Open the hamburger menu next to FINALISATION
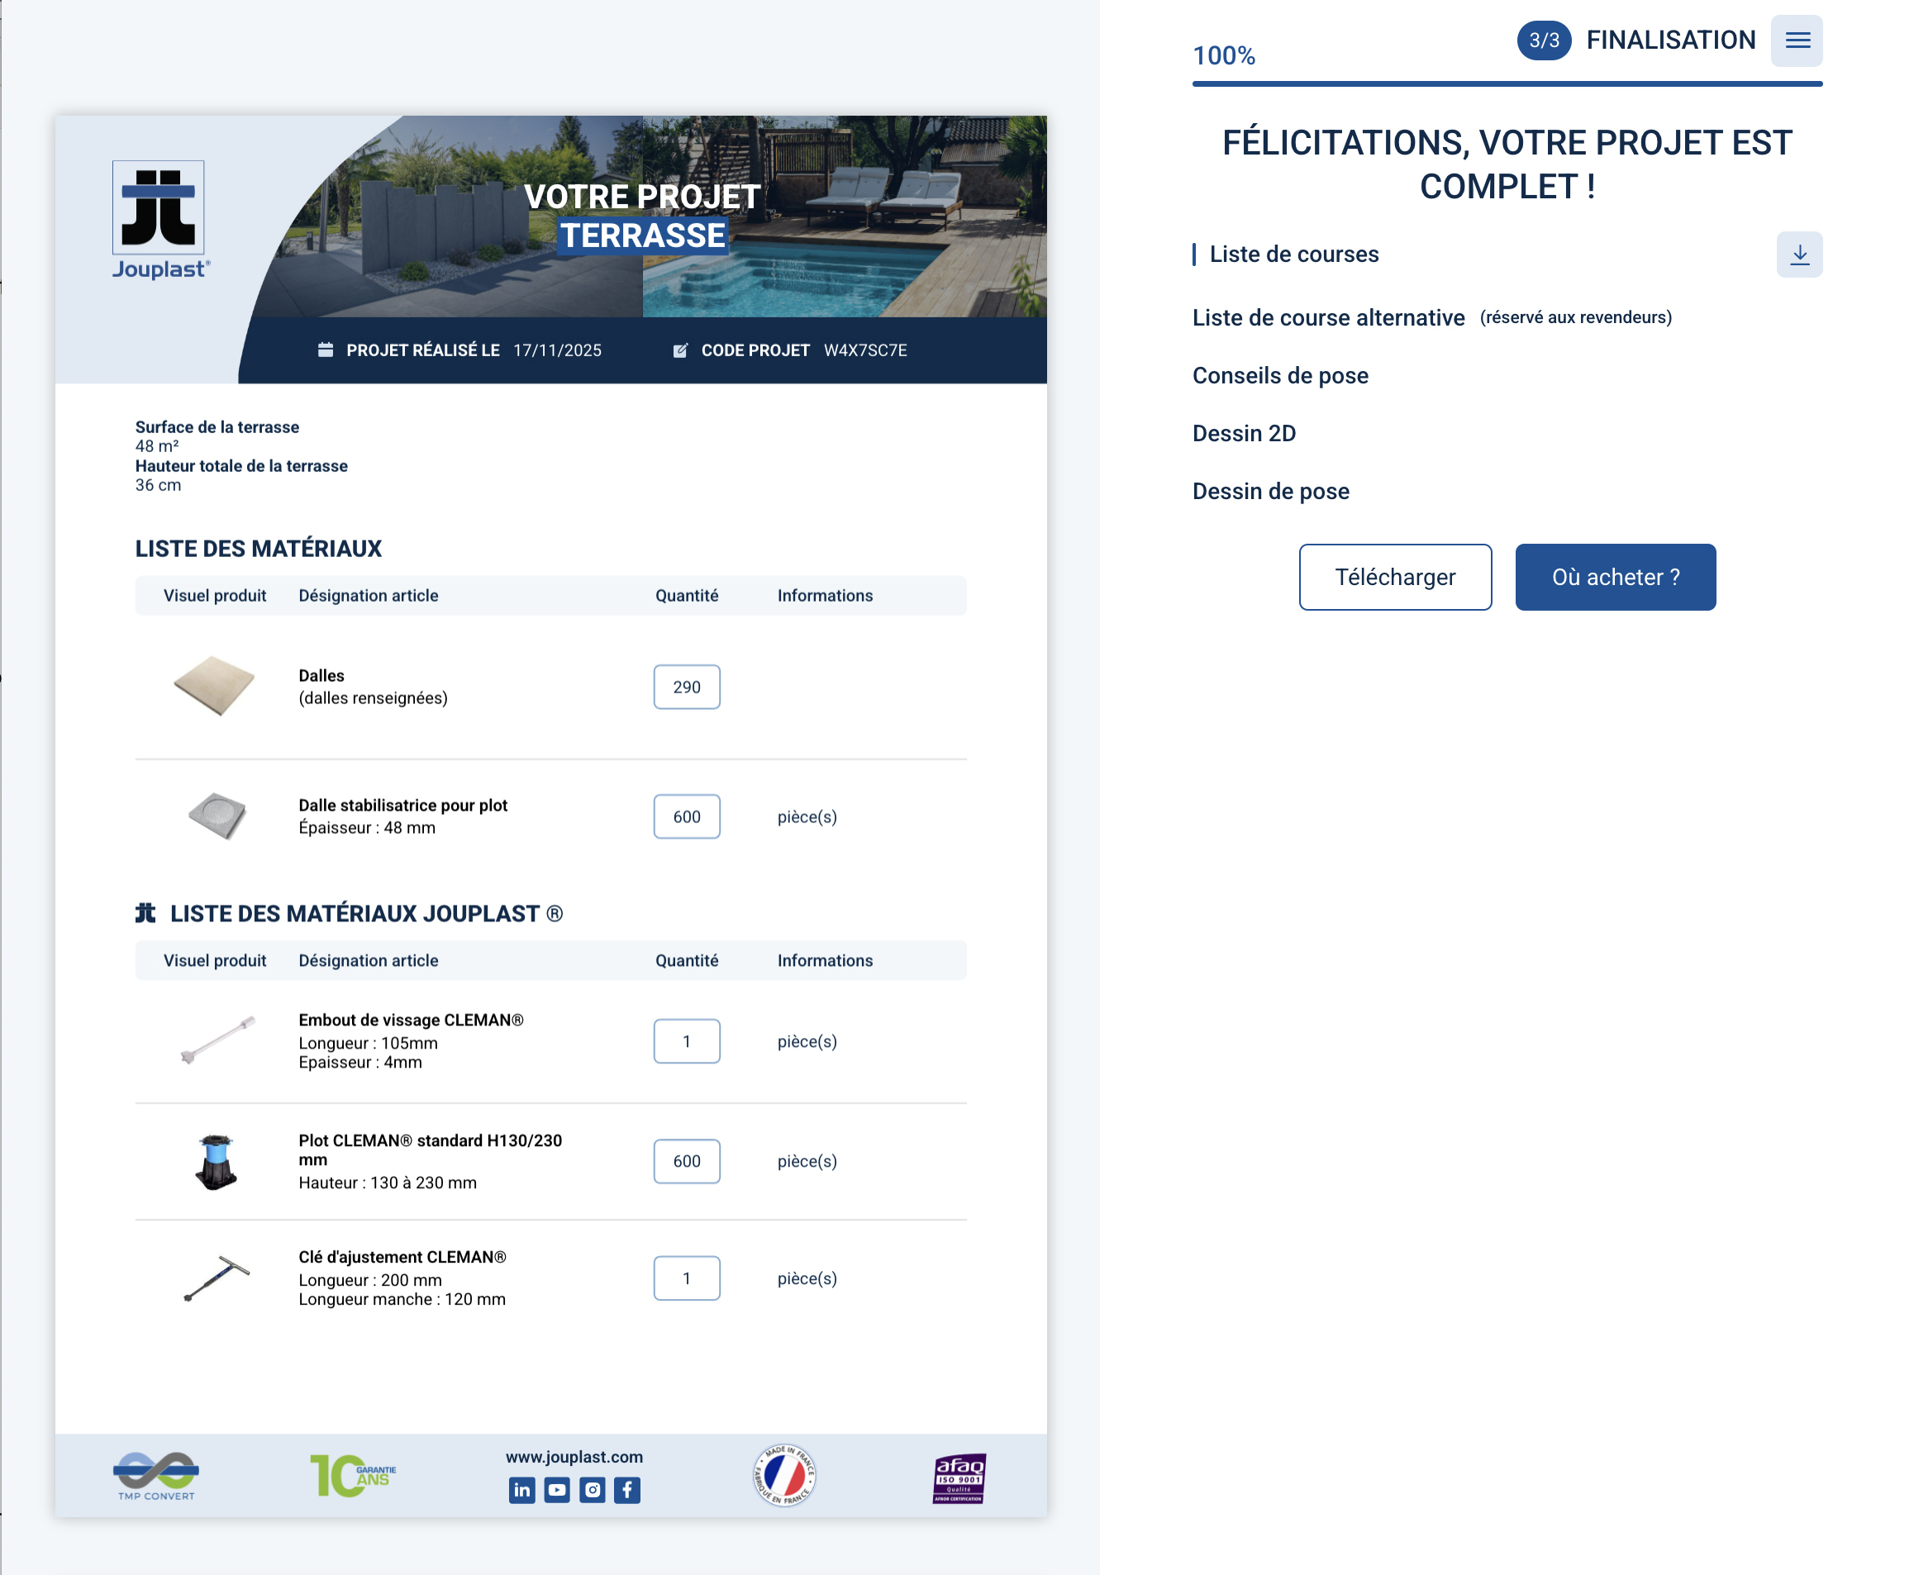 [1796, 40]
